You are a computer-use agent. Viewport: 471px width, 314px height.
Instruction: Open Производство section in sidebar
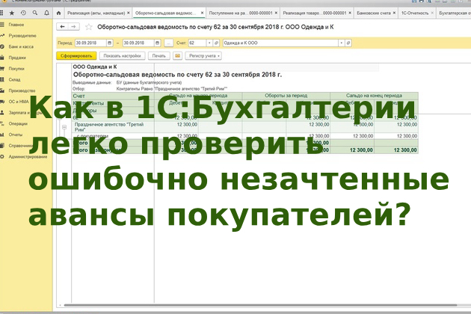(x=22, y=90)
